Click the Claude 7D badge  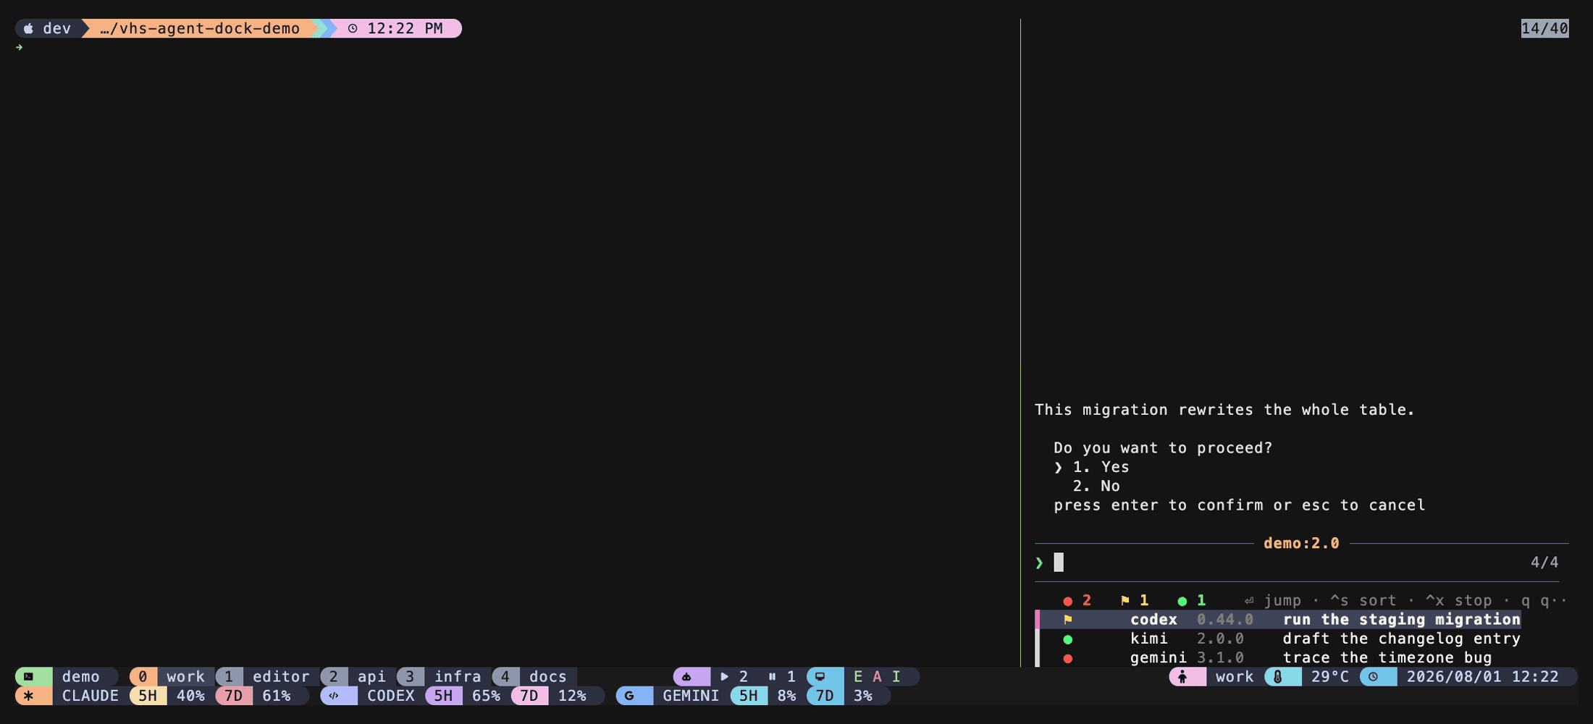(233, 696)
